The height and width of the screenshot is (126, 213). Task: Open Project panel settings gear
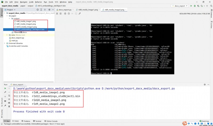49,10
